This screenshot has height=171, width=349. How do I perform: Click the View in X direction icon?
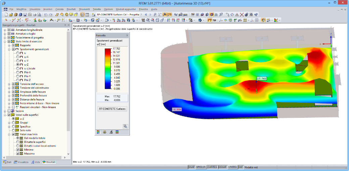click(x=168, y=20)
